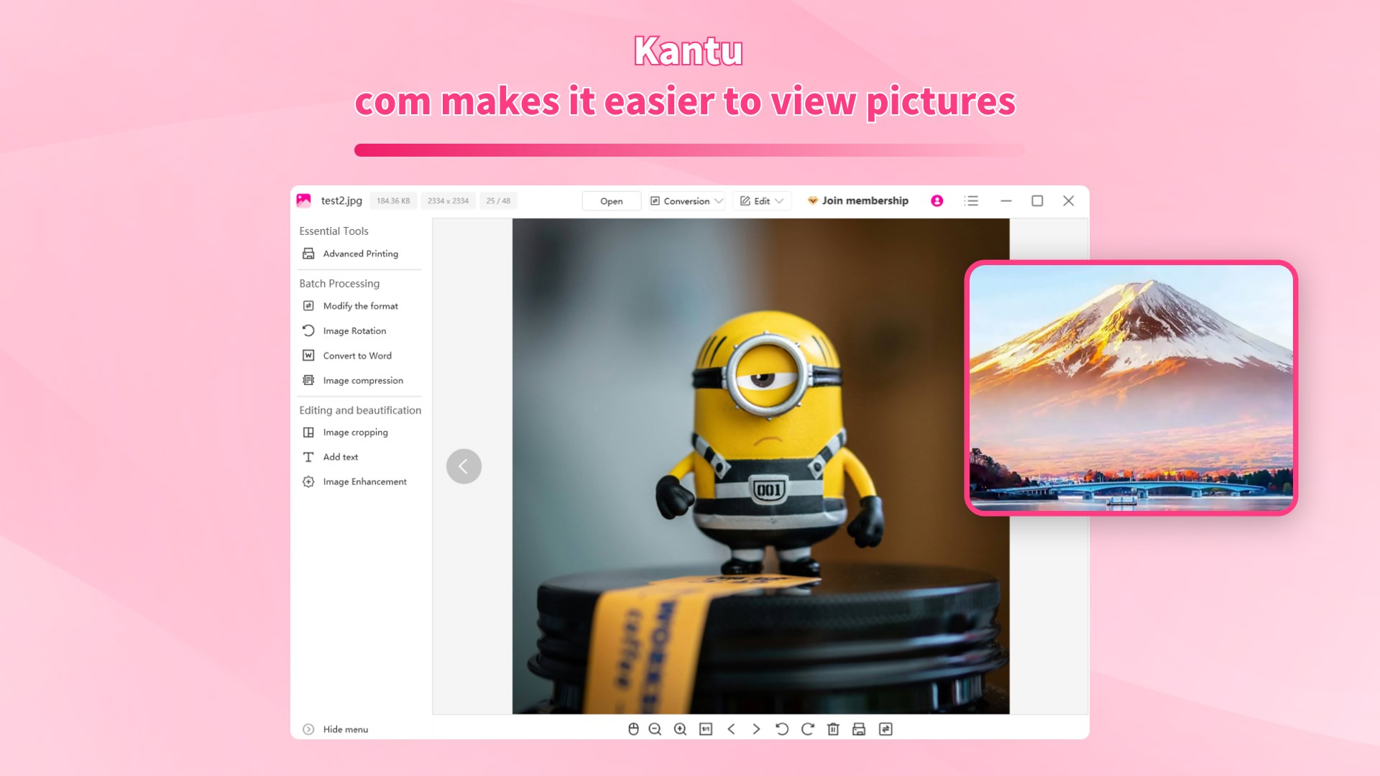
Task: Click the Open button
Action: click(611, 201)
